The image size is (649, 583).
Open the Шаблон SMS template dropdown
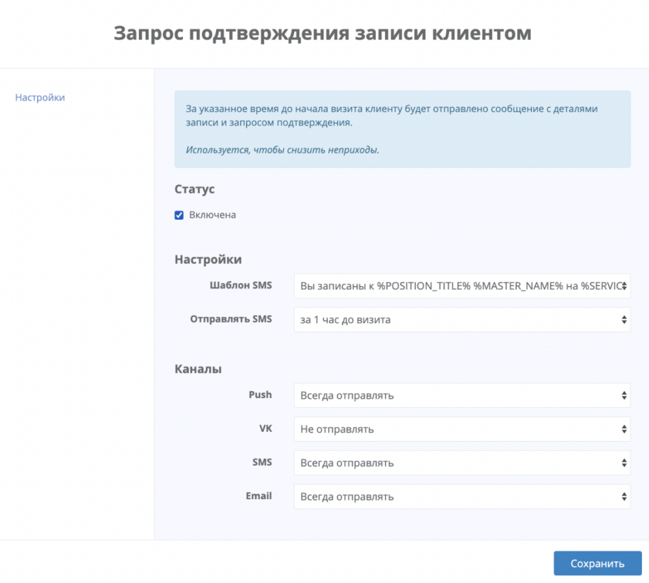click(x=454, y=286)
